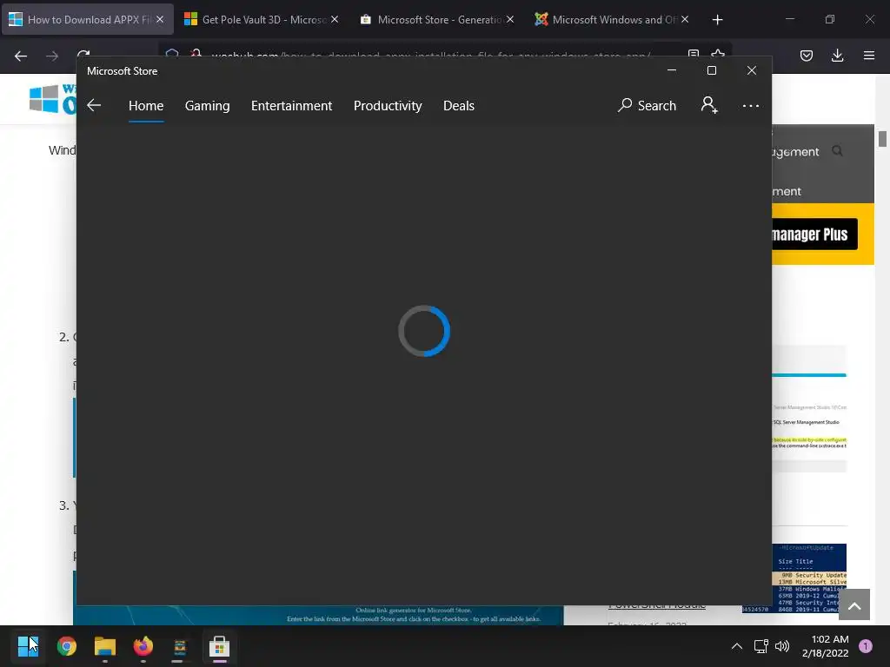The width and height of the screenshot is (890, 667).
Task: Open the Deals tab
Action: pyautogui.click(x=459, y=105)
